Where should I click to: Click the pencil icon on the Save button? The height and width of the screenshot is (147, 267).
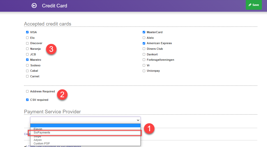pyautogui.click(x=250, y=5)
